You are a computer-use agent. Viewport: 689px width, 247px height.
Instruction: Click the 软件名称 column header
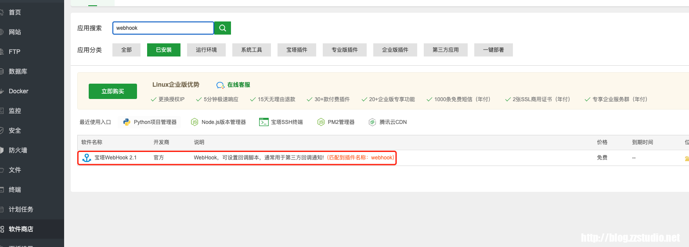click(92, 142)
